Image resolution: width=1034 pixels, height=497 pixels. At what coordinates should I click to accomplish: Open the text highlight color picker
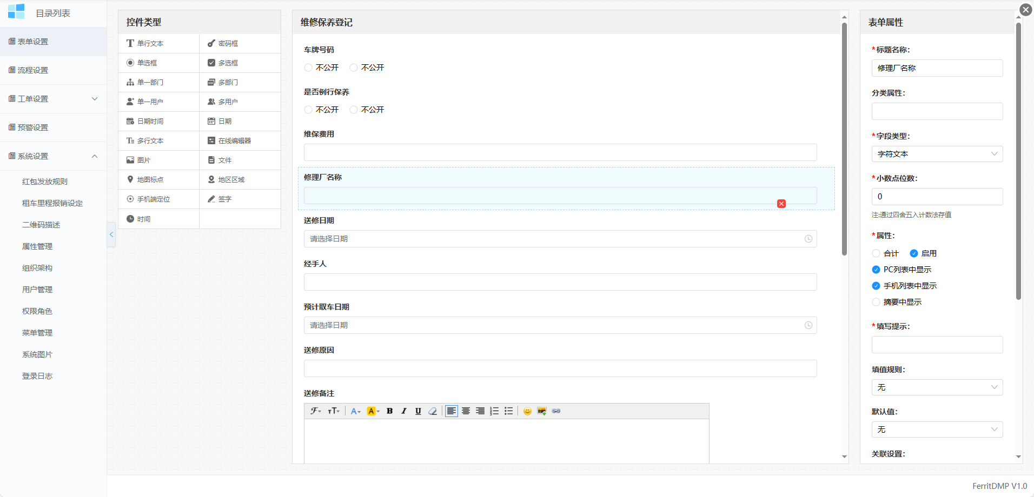(373, 411)
